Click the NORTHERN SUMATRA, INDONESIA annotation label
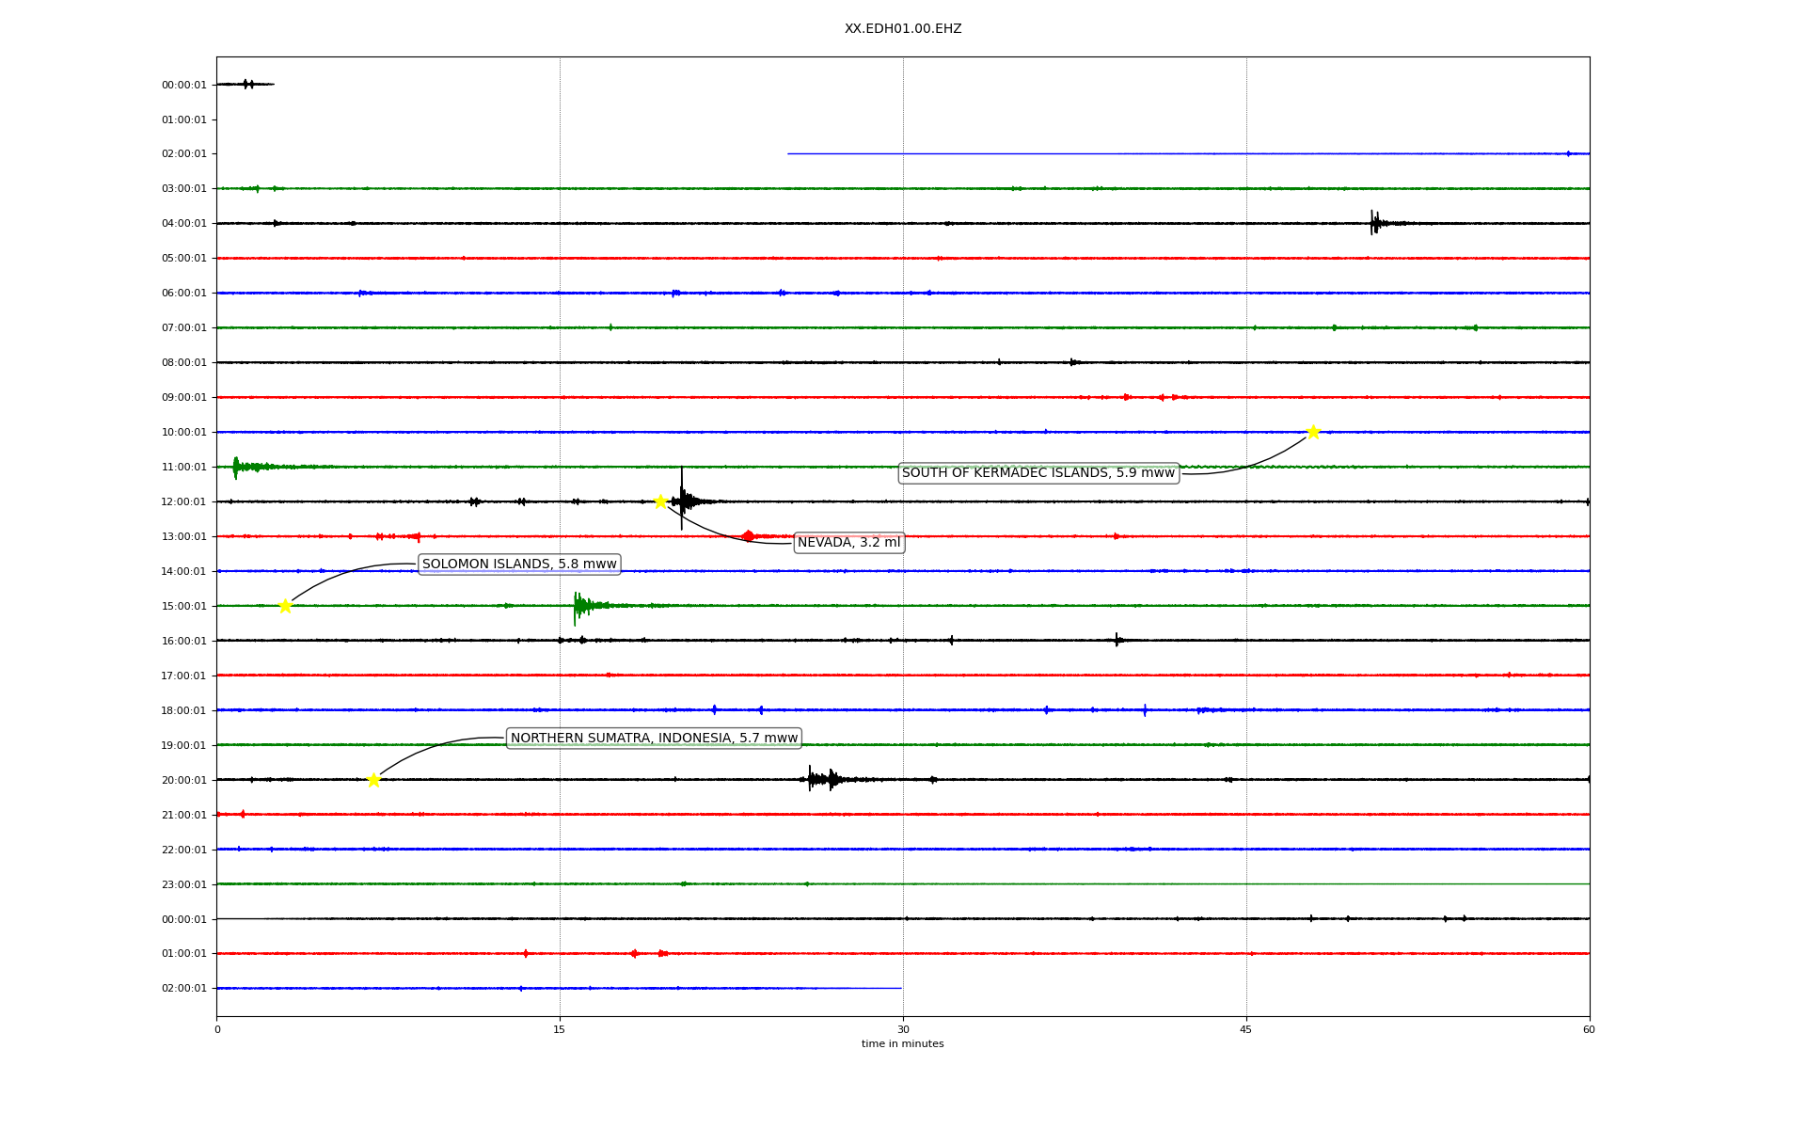 (x=654, y=739)
